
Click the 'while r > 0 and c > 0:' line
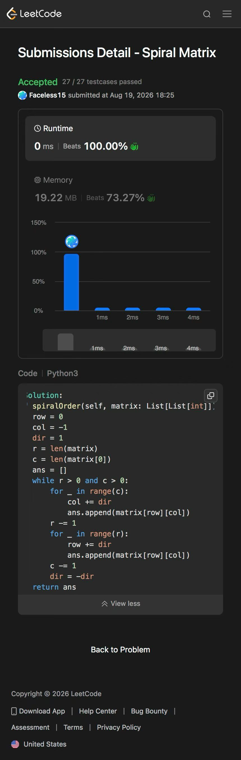pyautogui.click(x=80, y=480)
